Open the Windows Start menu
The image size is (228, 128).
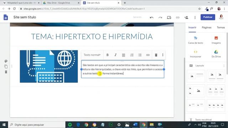pyautogui.click(x=4, y=125)
